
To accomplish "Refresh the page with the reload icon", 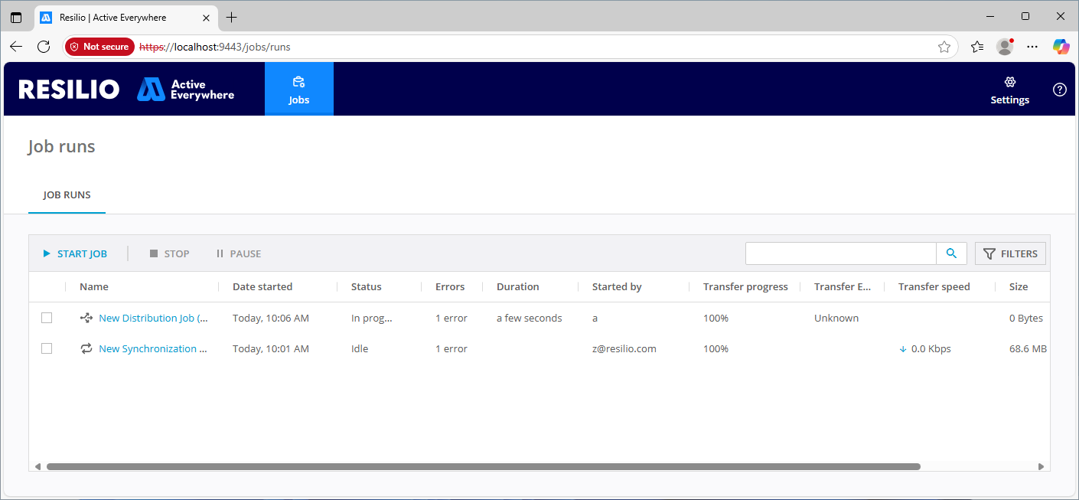I will pyautogui.click(x=44, y=47).
